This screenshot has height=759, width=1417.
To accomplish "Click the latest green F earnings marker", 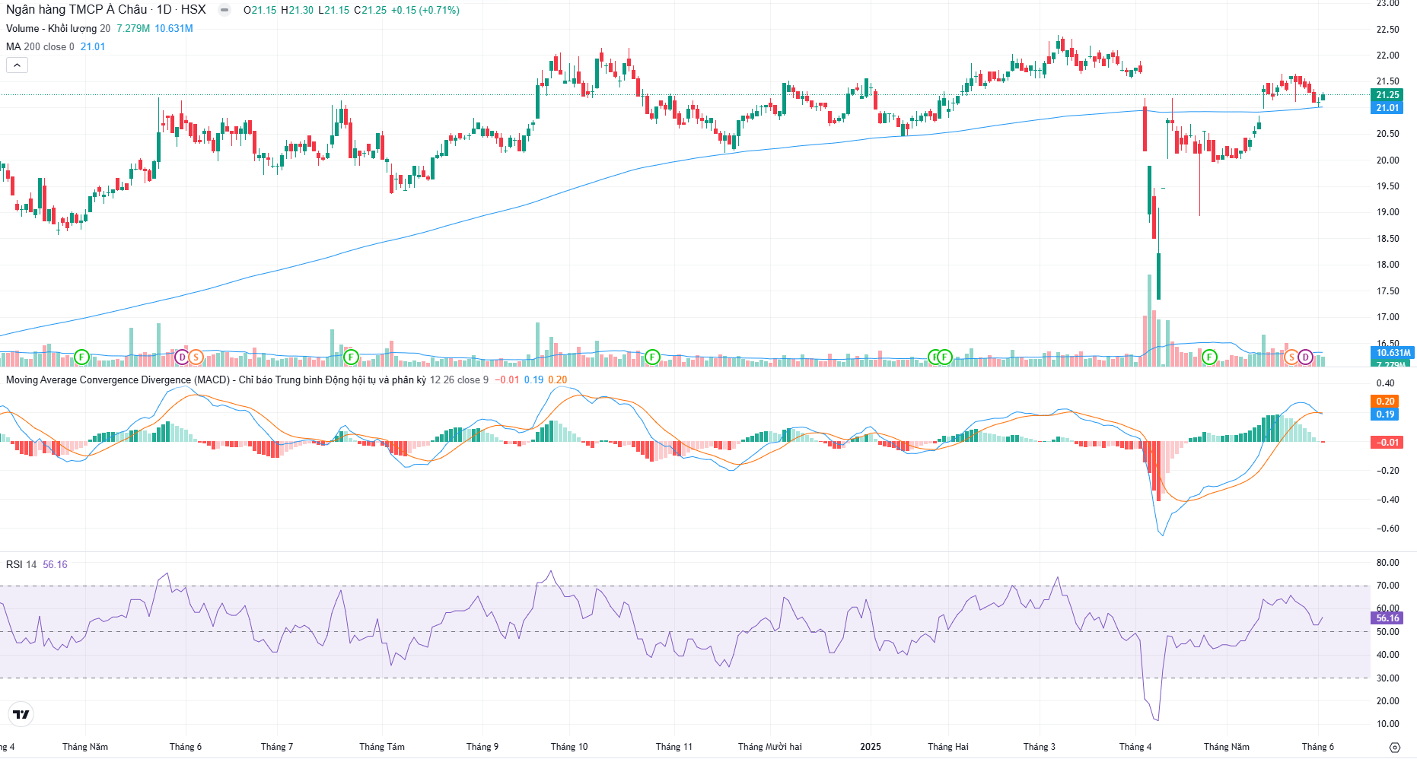I will [1209, 357].
